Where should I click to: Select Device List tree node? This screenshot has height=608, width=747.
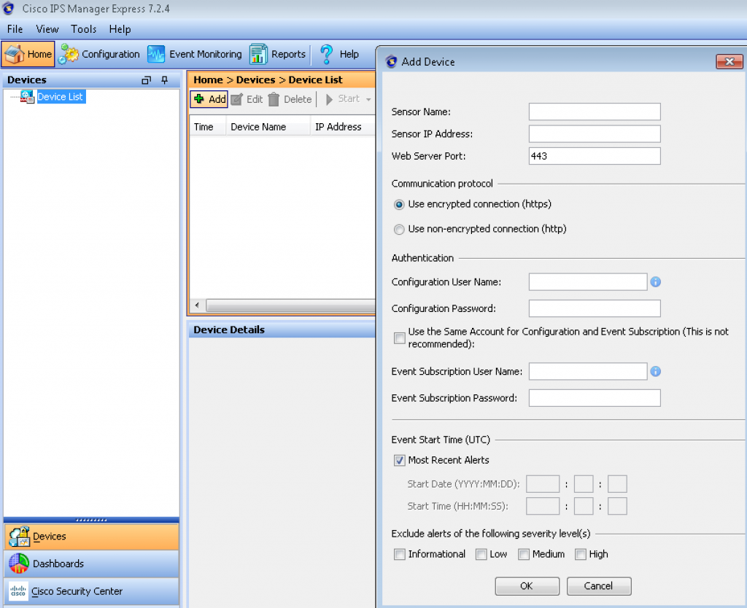point(60,97)
